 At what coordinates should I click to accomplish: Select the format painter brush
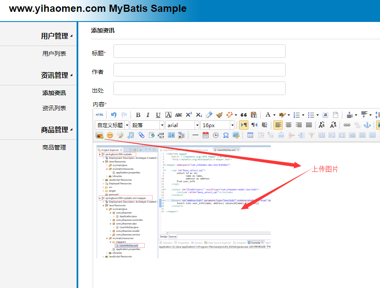(219, 115)
